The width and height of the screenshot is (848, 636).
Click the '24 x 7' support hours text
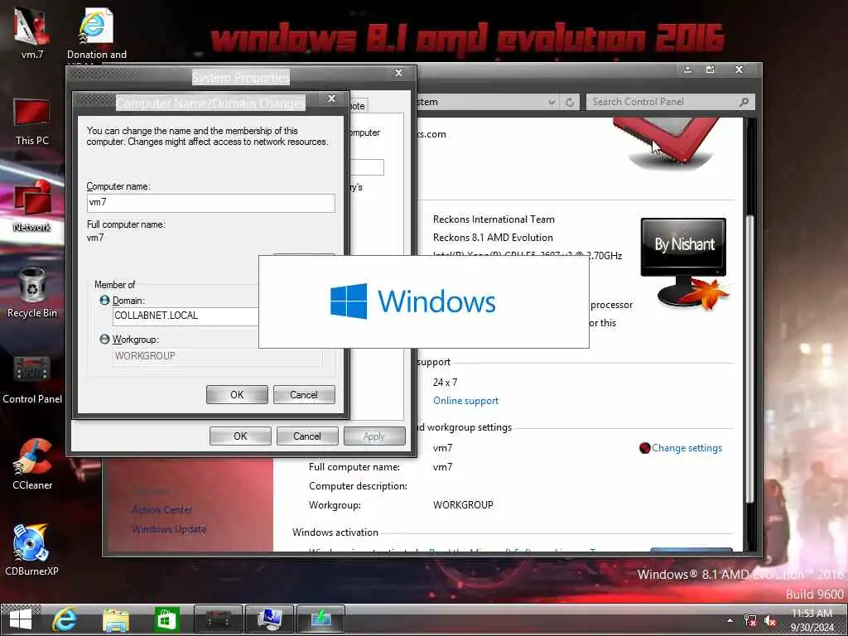pos(445,383)
